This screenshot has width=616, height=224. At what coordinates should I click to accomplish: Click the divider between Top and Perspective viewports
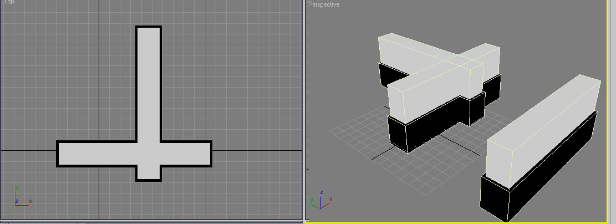pyautogui.click(x=304, y=111)
